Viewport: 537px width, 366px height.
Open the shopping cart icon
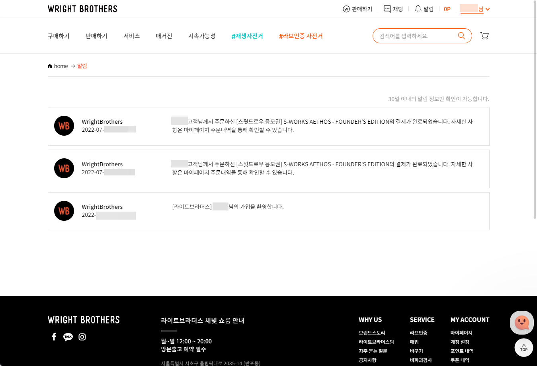[484, 36]
